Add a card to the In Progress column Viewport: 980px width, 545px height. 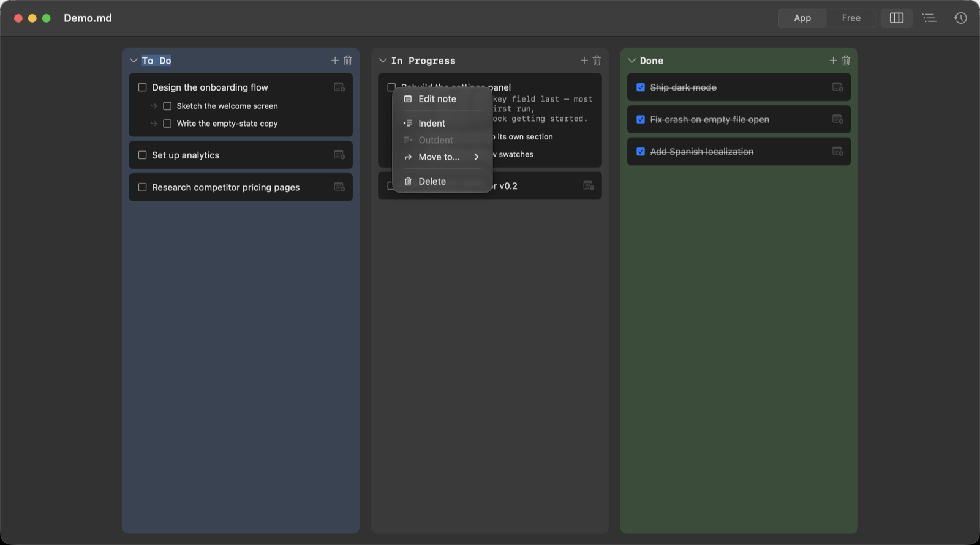[x=584, y=61]
